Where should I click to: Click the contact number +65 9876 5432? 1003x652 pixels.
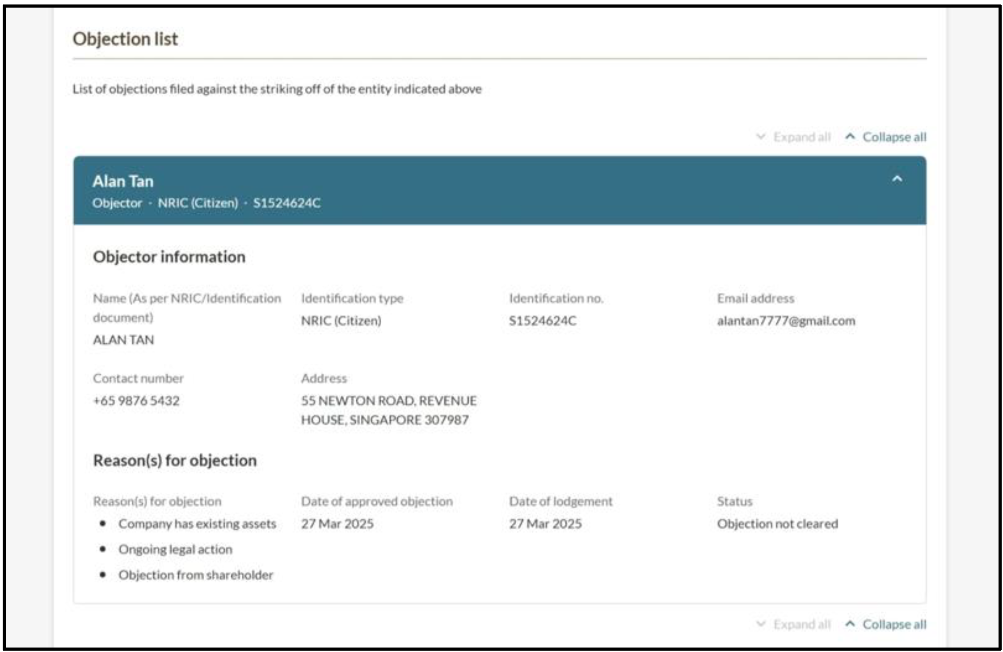[136, 400]
